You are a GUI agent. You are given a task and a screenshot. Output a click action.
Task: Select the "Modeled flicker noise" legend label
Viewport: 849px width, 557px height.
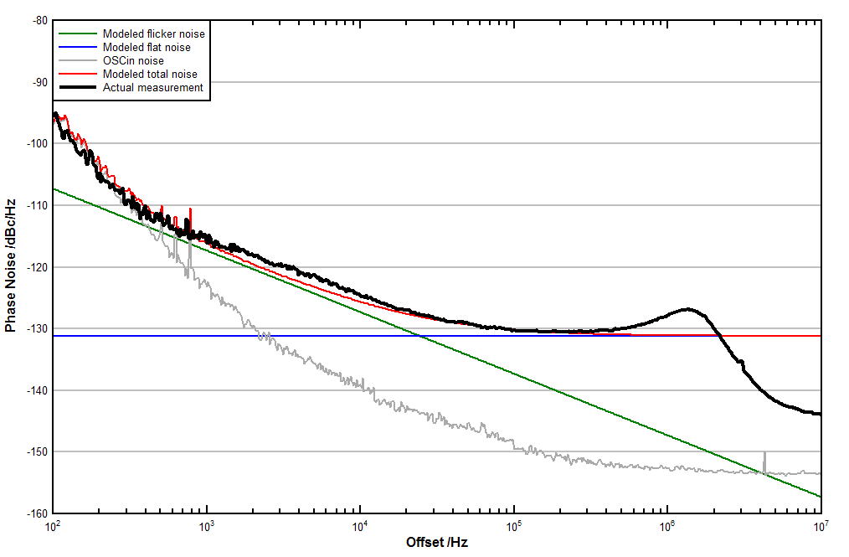(153, 34)
